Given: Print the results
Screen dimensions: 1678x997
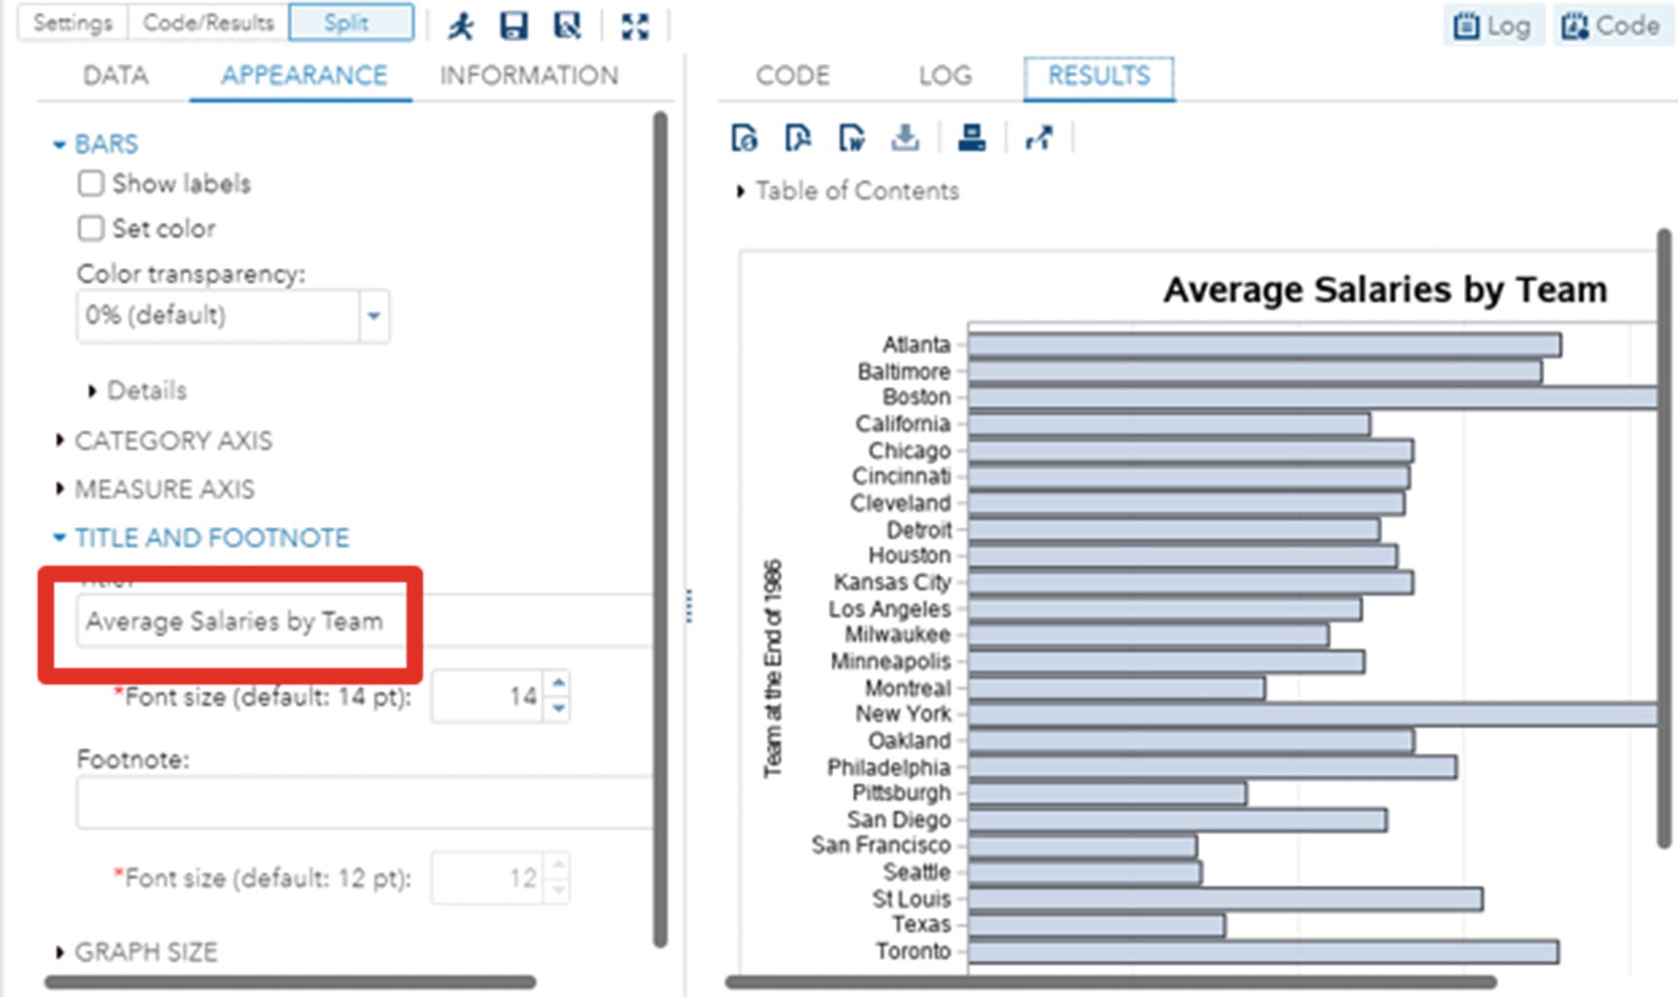Looking at the screenshot, I should pos(972,137).
